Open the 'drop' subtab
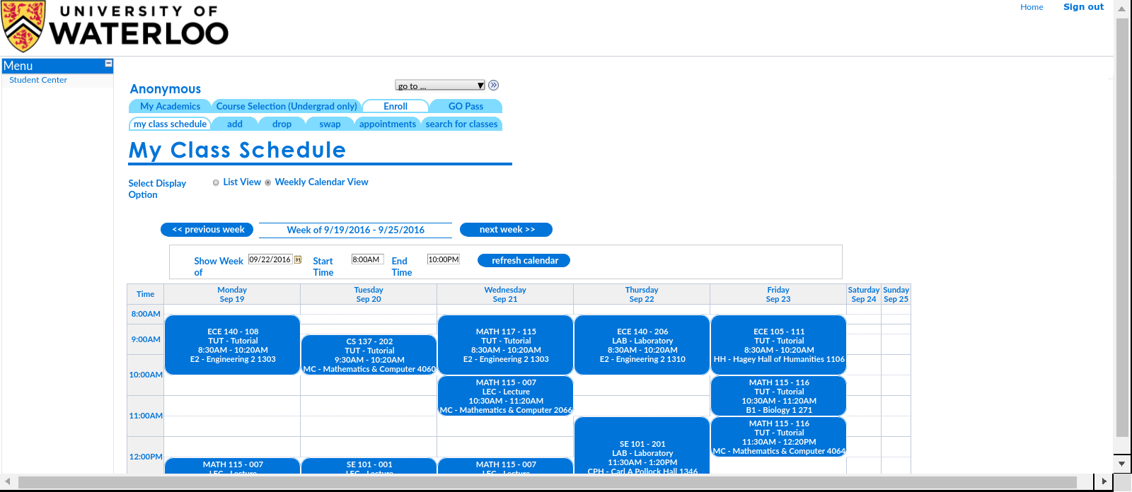Viewport: 1132px width, 492px height. 282,124
